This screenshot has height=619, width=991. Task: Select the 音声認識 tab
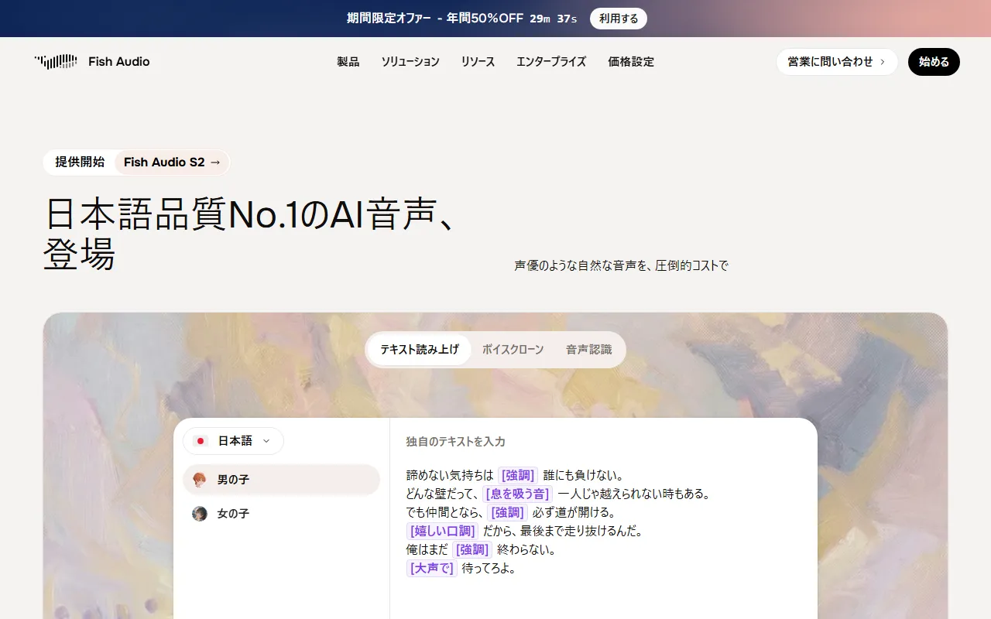(x=588, y=350)
